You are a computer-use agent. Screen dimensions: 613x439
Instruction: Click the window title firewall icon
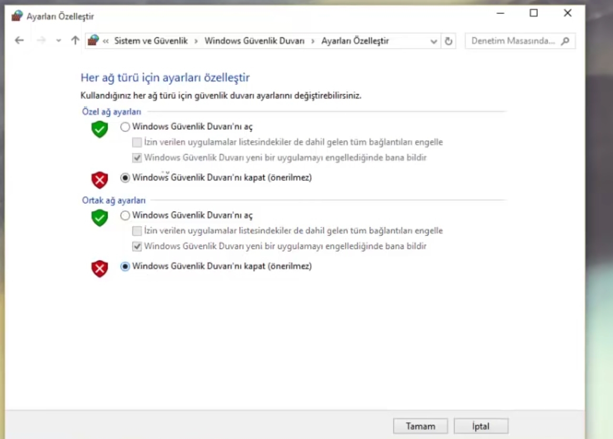pyautogui.click(x=17, y=16)
